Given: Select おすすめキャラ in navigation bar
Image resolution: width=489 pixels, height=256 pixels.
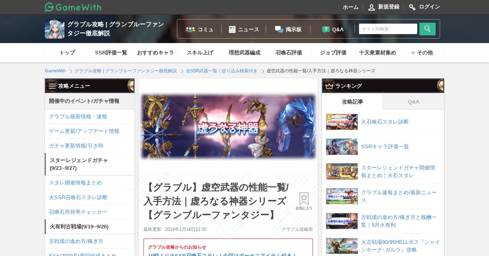Looking at the screenshot, I should click(x=155, y=53).
